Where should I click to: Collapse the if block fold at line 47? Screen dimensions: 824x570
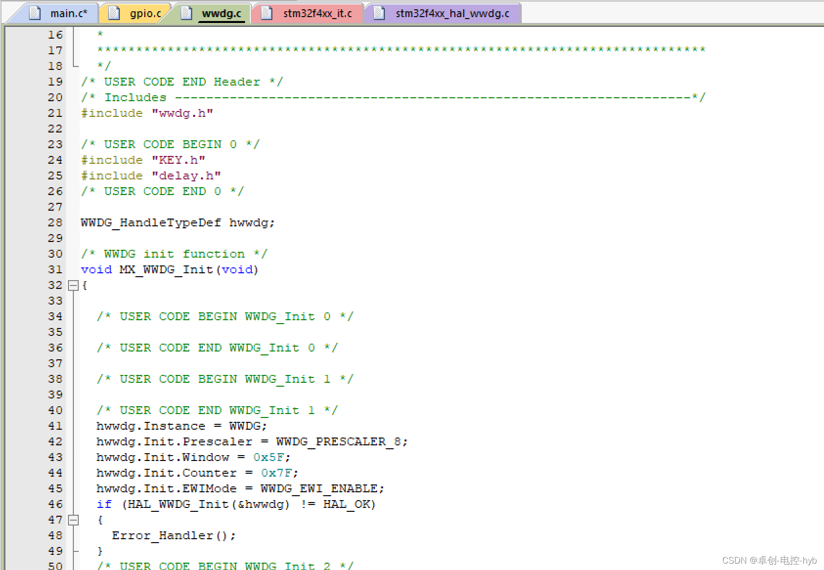(x=73, y=520)
